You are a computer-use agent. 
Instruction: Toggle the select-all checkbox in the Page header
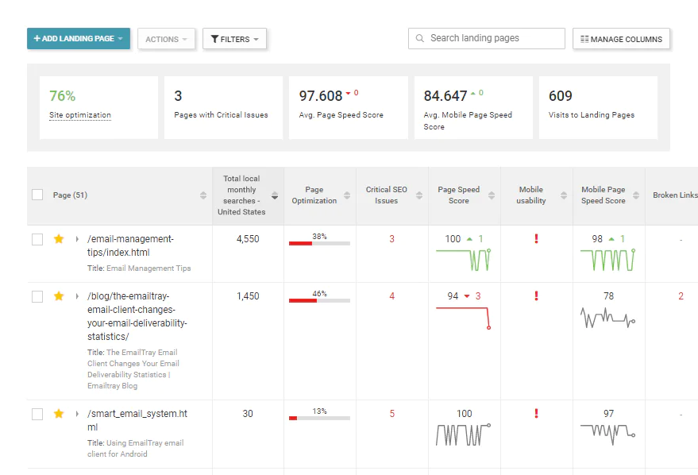tap(37, 195)
